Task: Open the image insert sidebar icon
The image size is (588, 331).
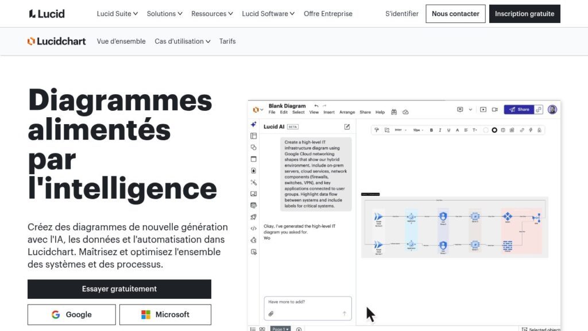Action: [253, 194]
